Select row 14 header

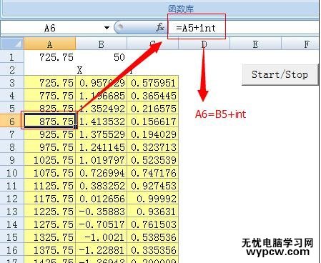click(12, 224)
